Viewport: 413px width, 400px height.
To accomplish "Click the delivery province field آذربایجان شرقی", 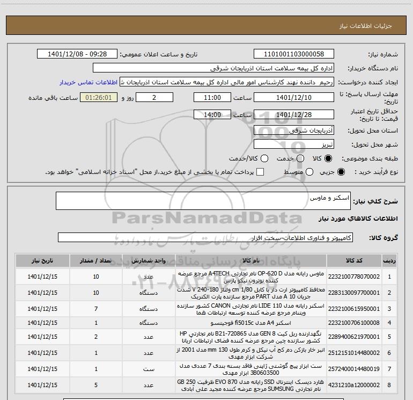I will (294, 130).
